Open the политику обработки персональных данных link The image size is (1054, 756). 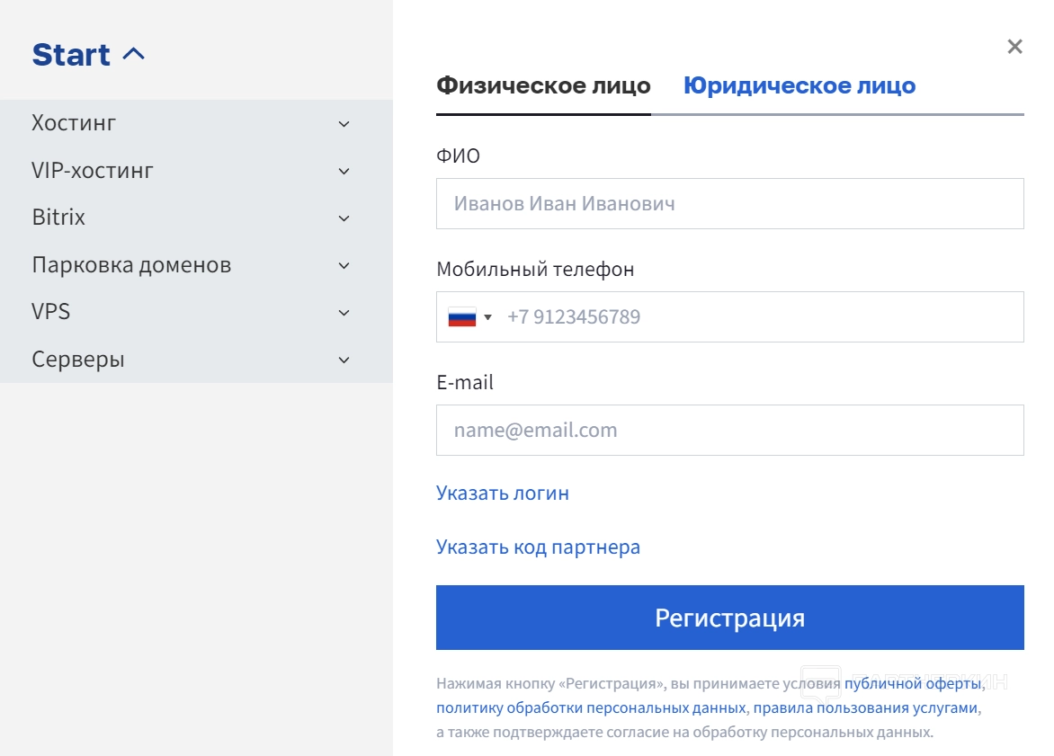pyautogui.click(x=590, y=707)
